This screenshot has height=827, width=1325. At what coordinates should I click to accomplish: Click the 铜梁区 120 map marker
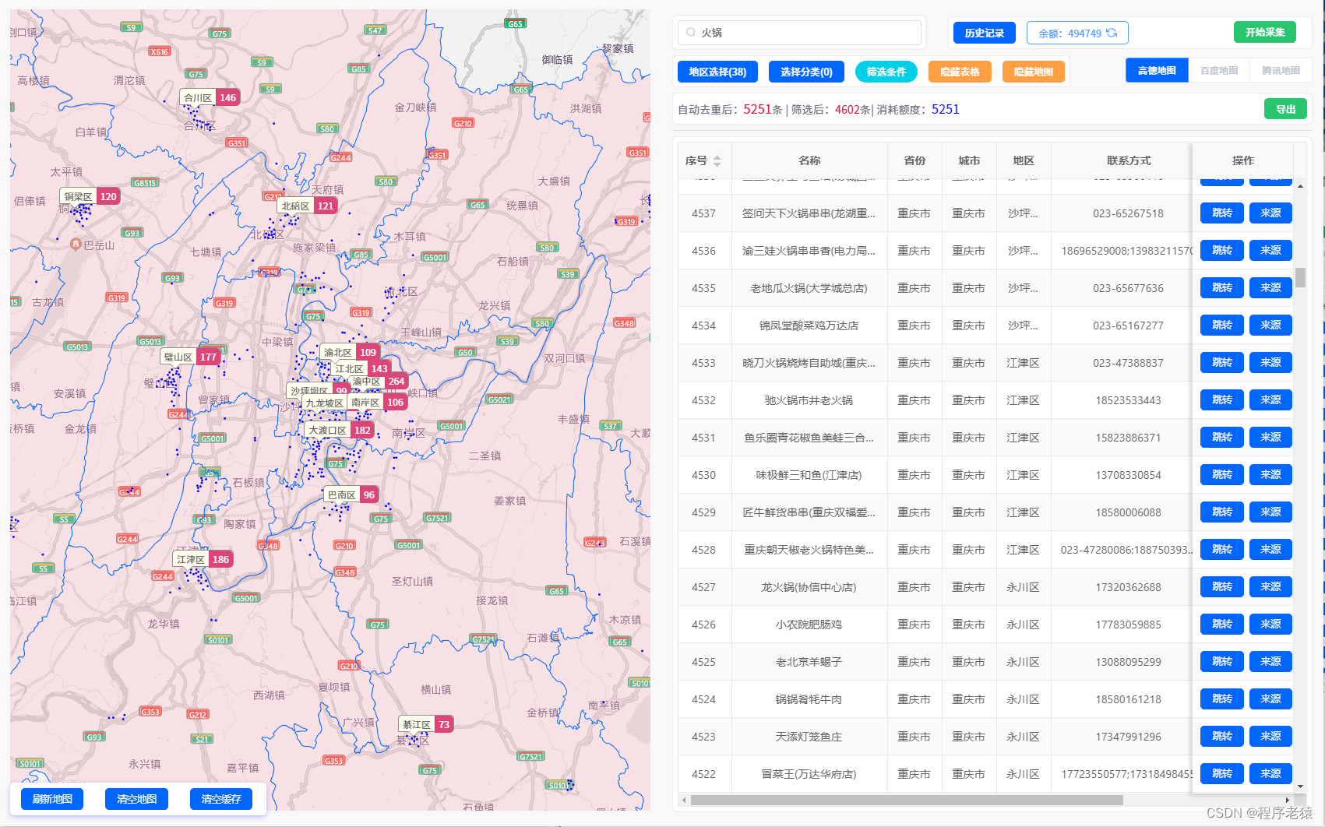click(x=90, y=196)
